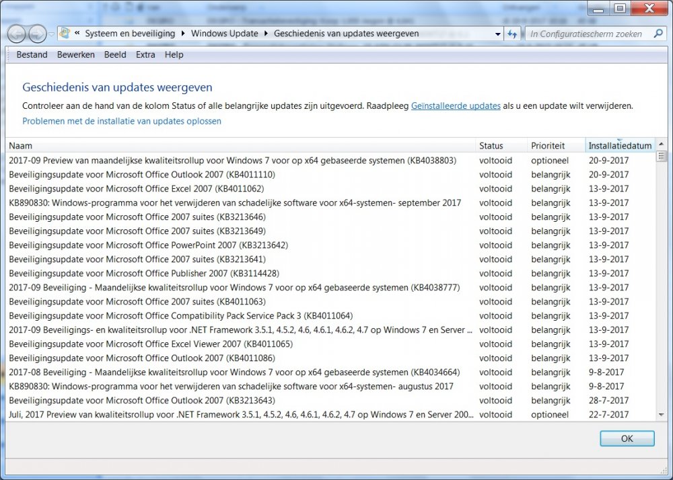The height and width of the screenshot is (480, 673).
Task: Click in the Configuratiescherm search field
Action: tap(586, 34)
